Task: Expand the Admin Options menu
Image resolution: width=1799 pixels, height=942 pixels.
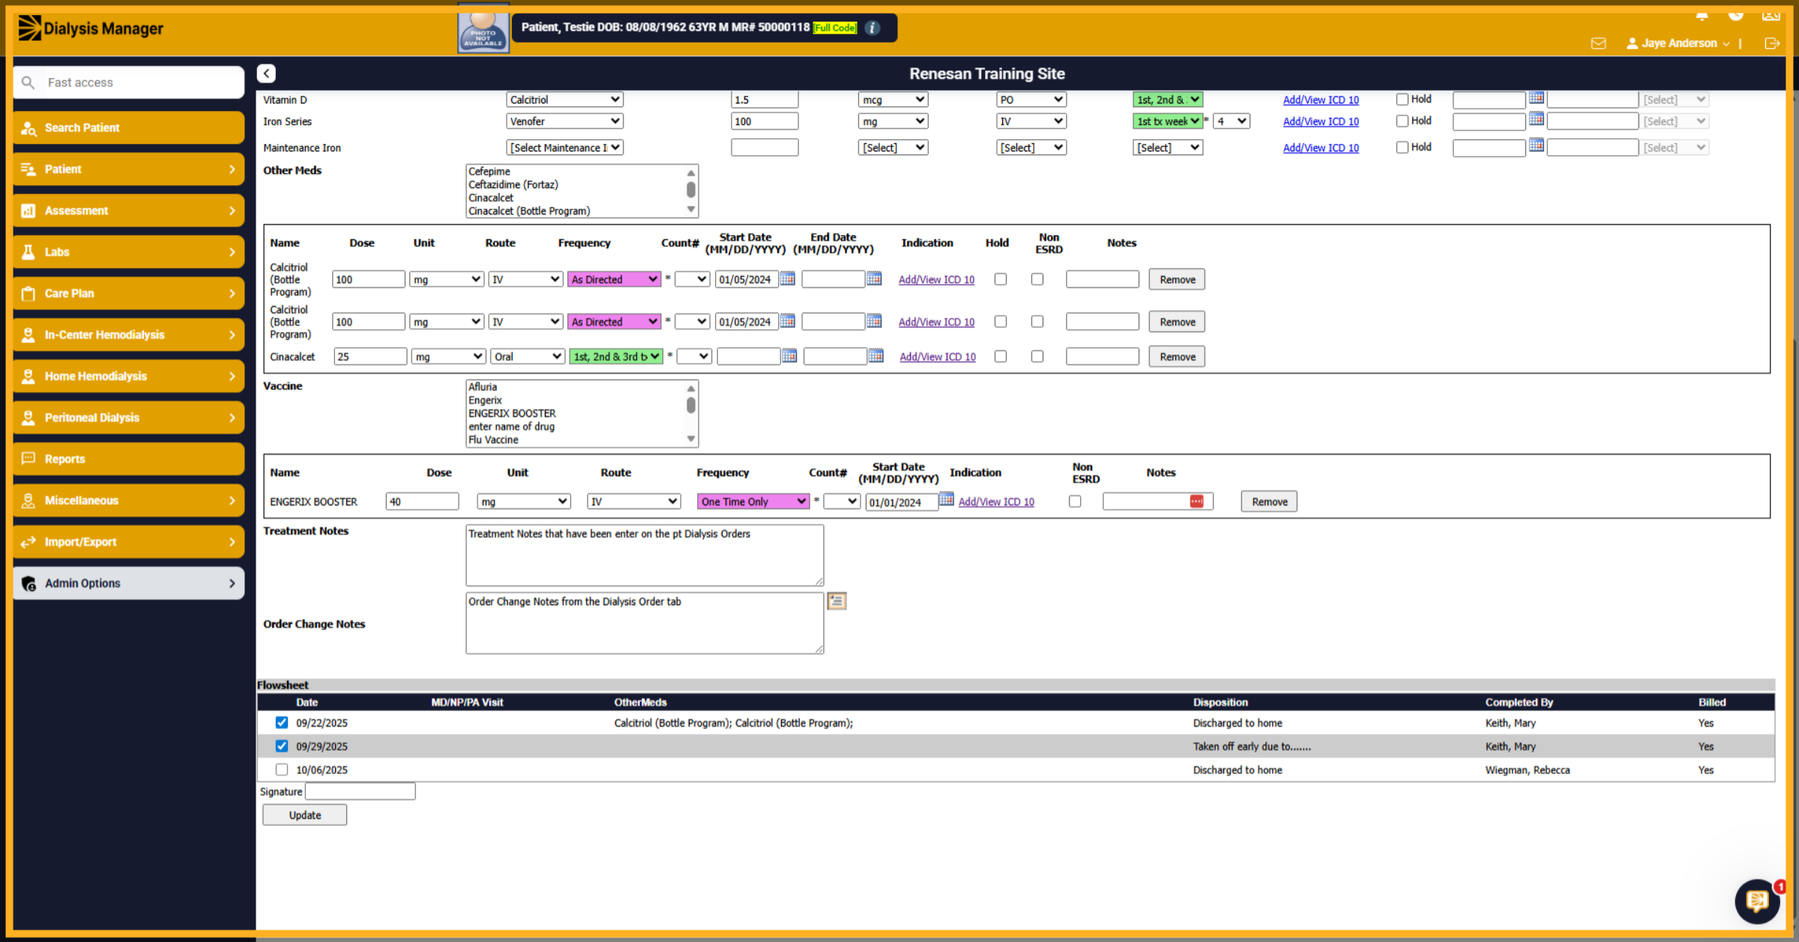Action: tap(129, 583)
